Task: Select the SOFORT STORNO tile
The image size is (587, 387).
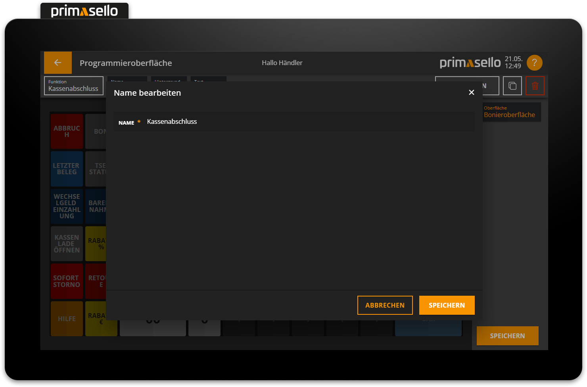Action: point(67,281)
